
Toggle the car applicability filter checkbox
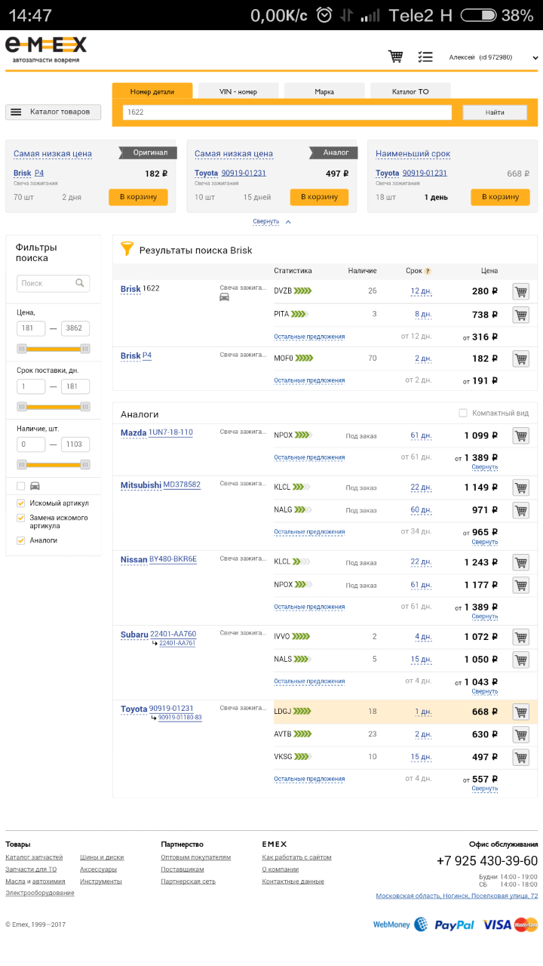tap(21, 486)
